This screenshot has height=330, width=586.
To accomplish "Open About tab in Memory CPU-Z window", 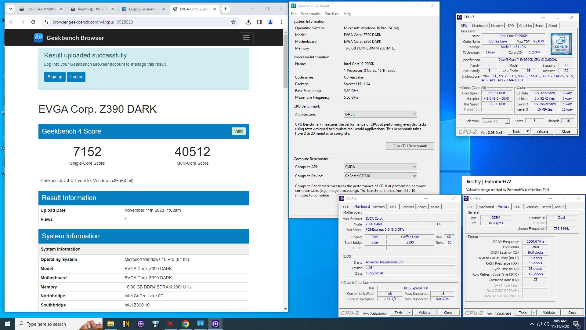I will tap(559, 207).
